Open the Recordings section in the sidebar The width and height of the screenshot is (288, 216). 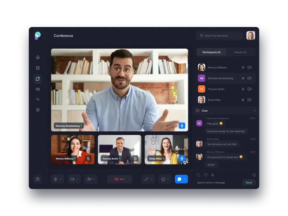tap(38, 89)
